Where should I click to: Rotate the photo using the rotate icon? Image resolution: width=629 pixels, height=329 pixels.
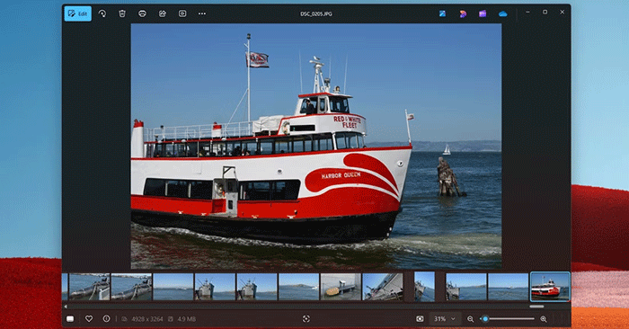pyautogui.click(x=102, y=13)
